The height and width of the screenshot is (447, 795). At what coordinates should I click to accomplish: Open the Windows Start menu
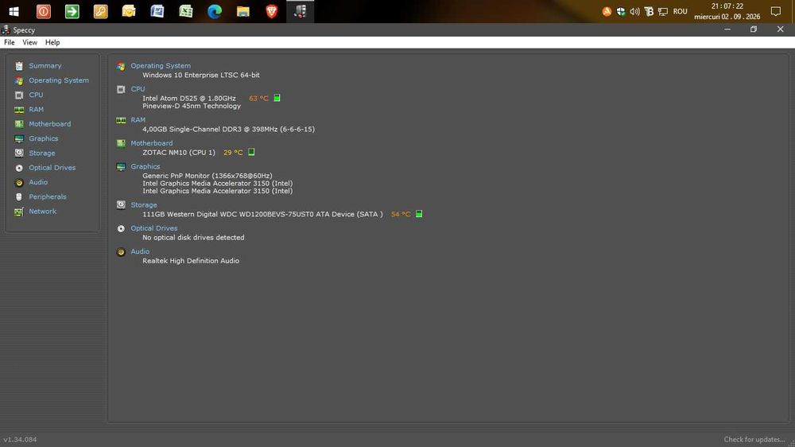14,11
